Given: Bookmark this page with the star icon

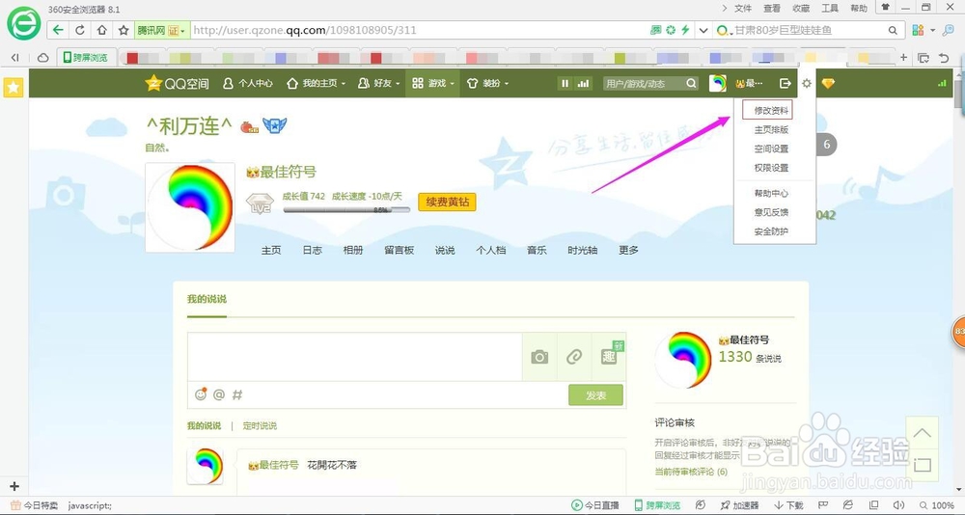Looking at the screenshot, I should (x=124, y=30).
